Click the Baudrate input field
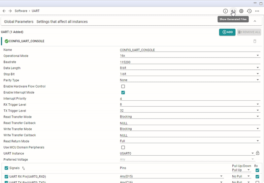The height and width of the screenshot is (183, 264). (x=190, y=62)
